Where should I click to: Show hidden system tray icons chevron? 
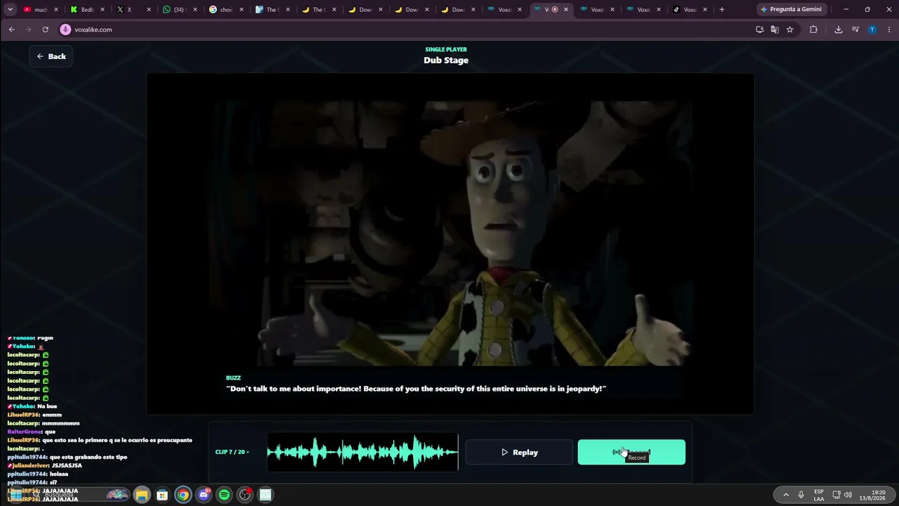pyautogui.click(x=786, y=495)
